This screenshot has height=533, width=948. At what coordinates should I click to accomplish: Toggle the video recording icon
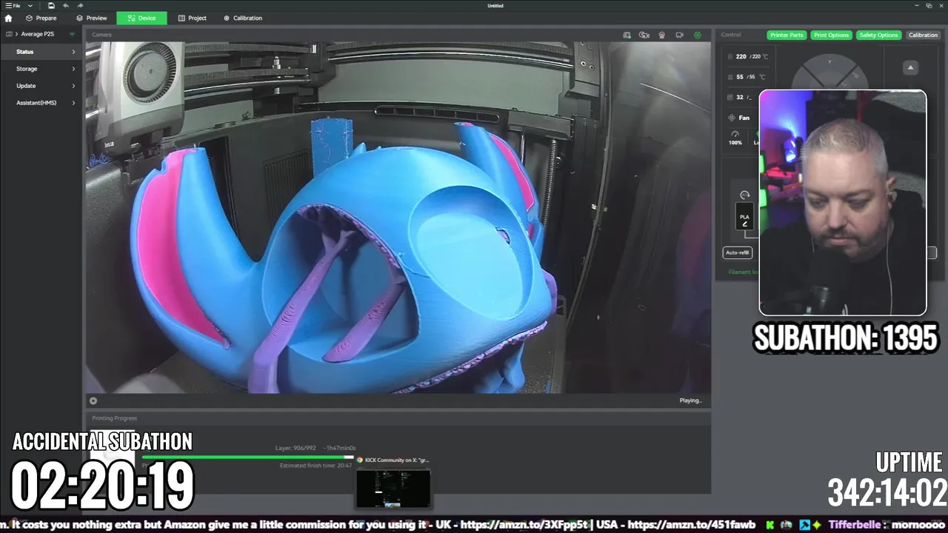point(661,35)
